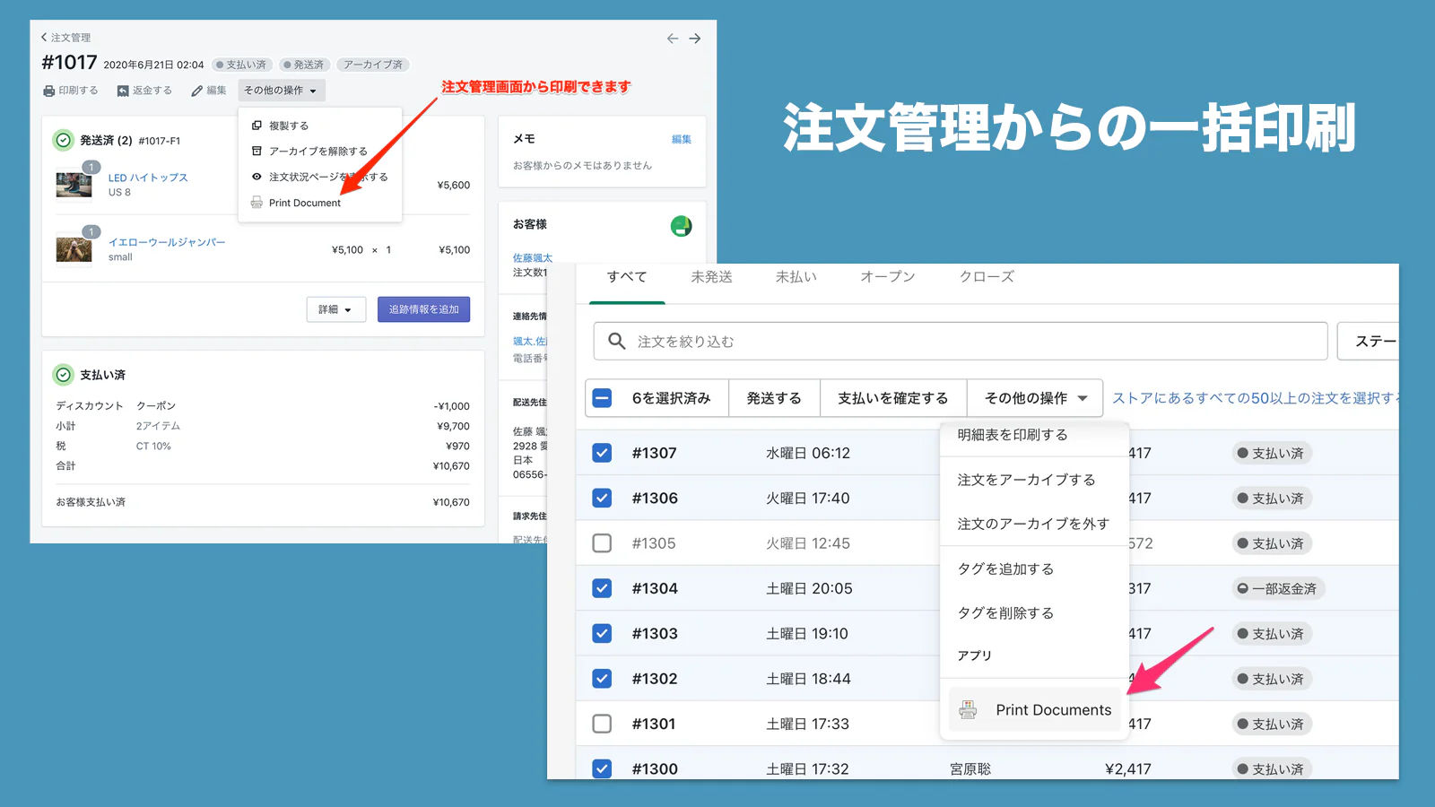Select 複製する duplicate icon in menu

tap(257, 126)
